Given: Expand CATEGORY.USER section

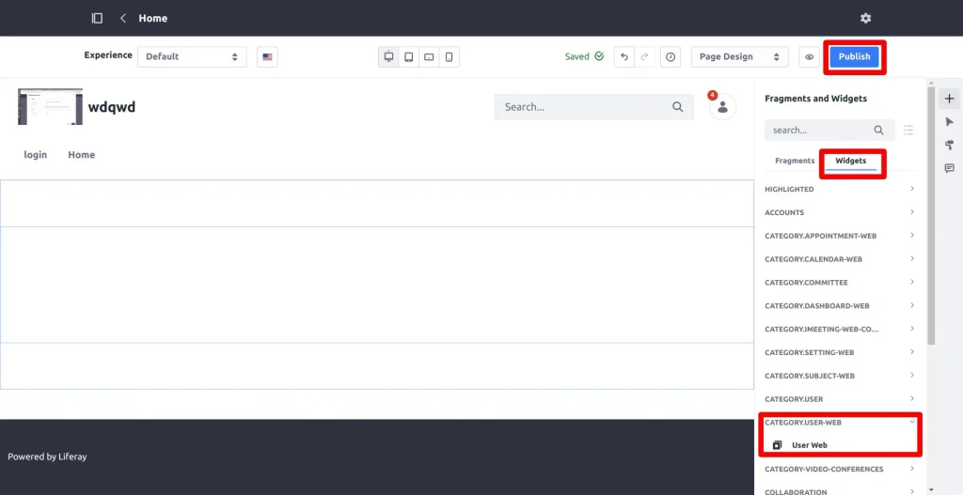Looking at the screenshot, I should 840,398.
